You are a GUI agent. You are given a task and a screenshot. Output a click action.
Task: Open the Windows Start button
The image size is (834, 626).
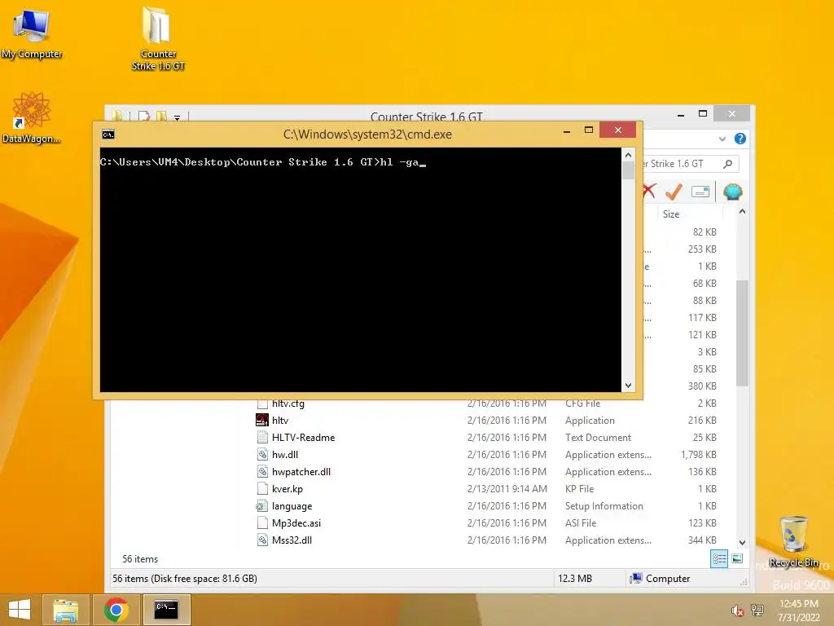click(x=20, y=610)
